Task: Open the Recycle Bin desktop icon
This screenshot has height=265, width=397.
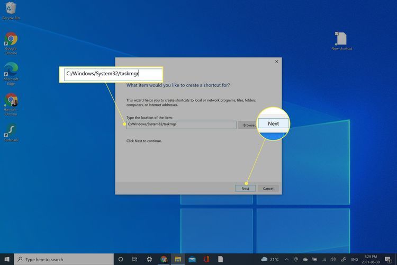Action: pos(11,9)
